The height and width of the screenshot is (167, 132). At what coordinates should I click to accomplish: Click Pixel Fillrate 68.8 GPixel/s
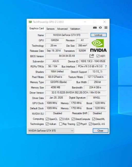55,77
